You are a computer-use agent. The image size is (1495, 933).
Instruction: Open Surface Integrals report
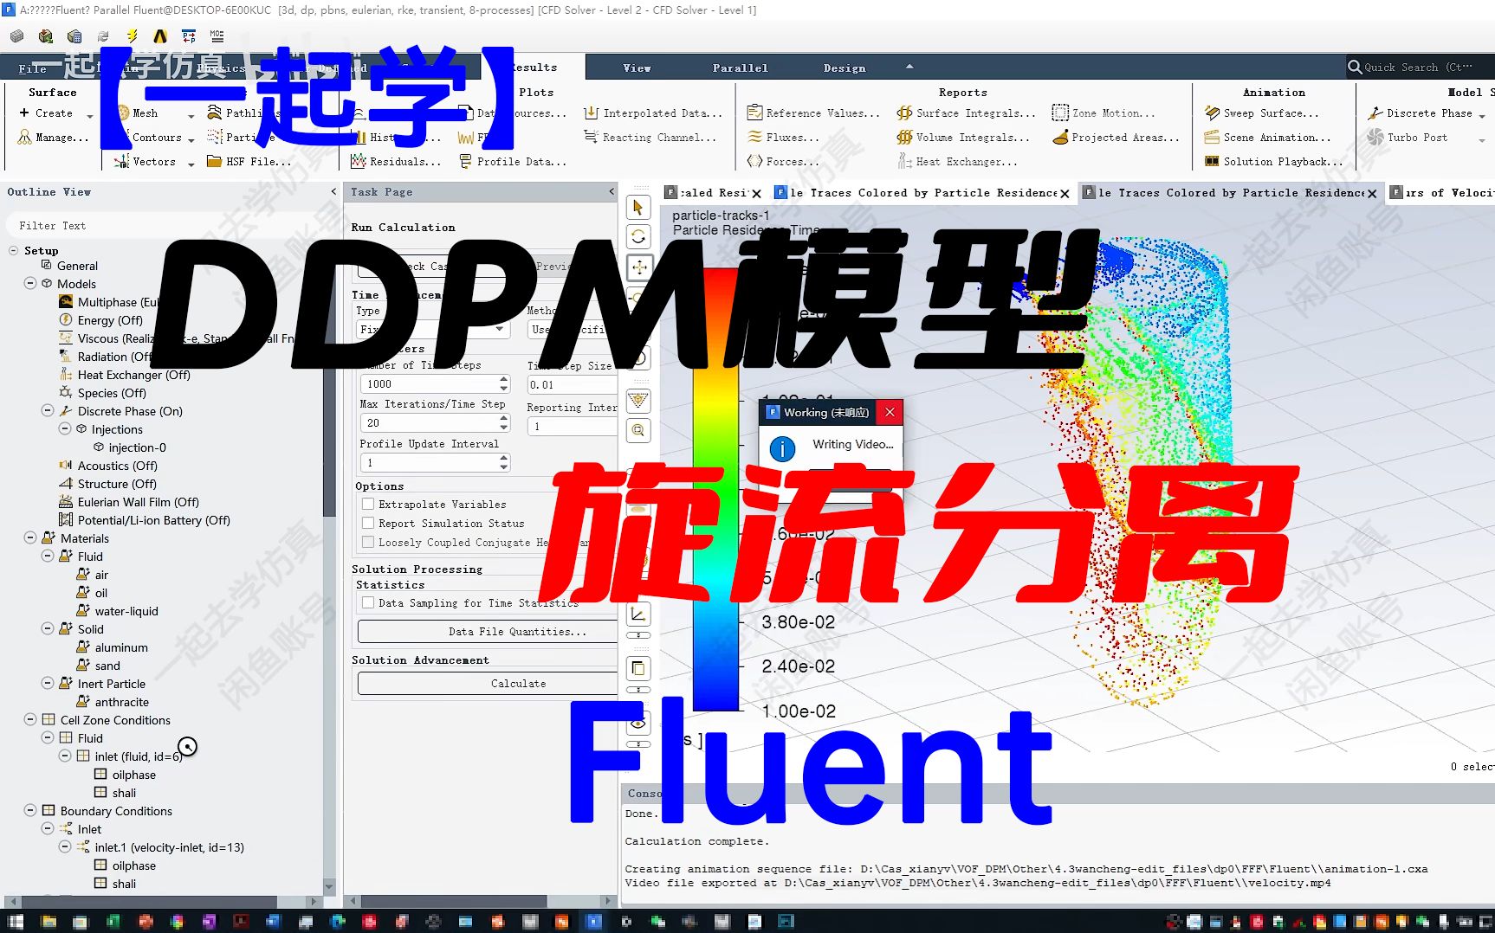click(x=967, y=113)
